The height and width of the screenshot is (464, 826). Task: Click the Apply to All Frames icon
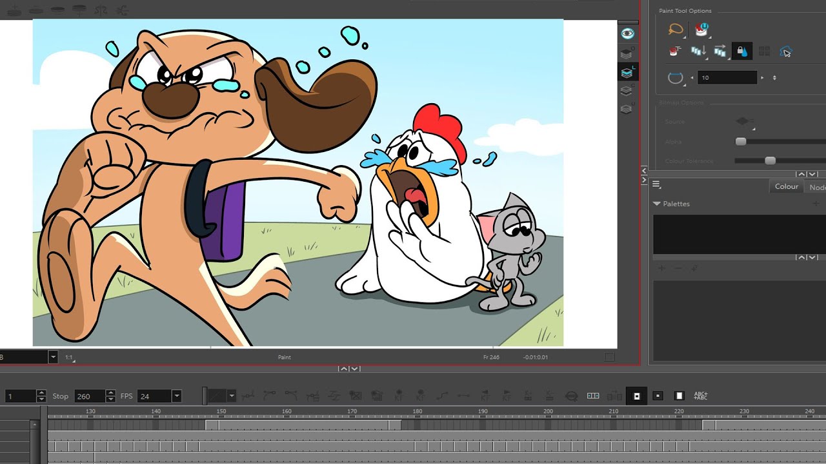[x=720, y=52]
